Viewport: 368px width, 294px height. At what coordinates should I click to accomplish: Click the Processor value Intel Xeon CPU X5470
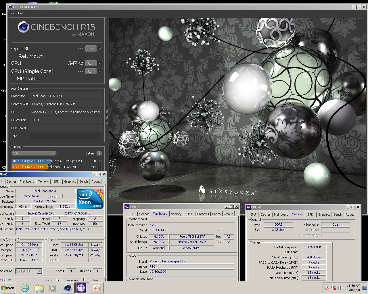point(66,96)
